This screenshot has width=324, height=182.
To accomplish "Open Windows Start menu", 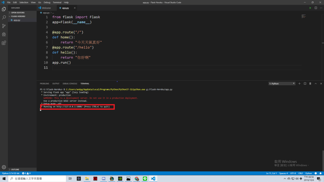I will click(x=4, y=179).
